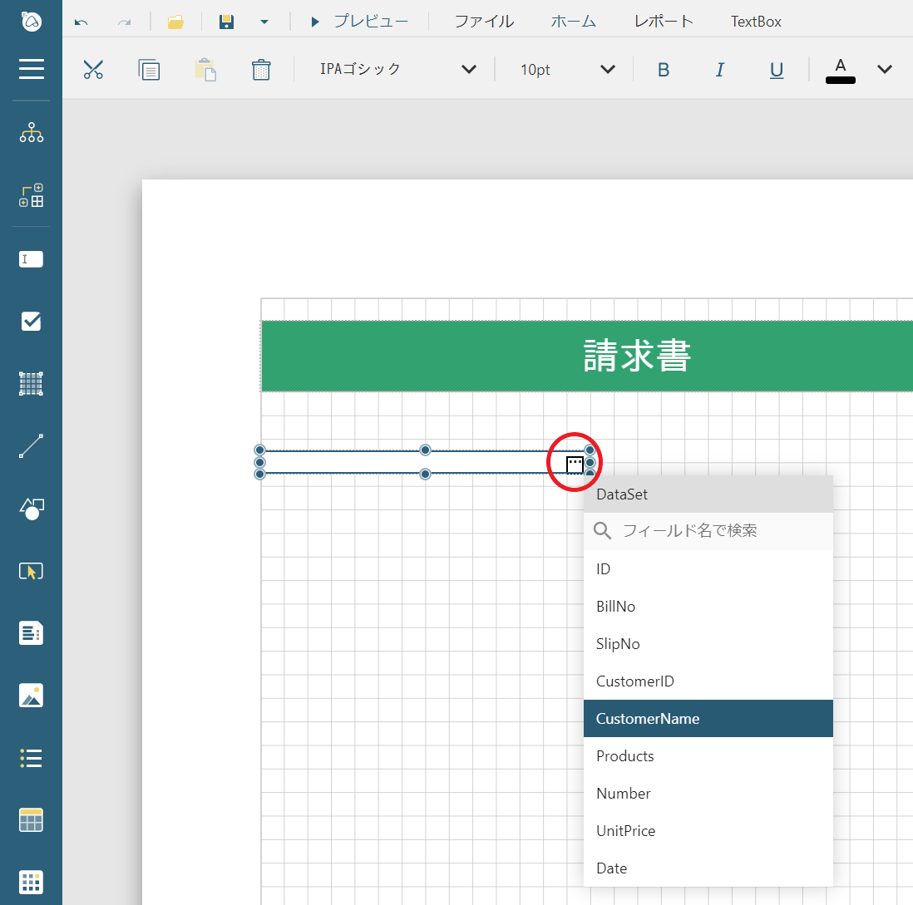
Task: Choose the SlipNo field
Action: point(708,643)
